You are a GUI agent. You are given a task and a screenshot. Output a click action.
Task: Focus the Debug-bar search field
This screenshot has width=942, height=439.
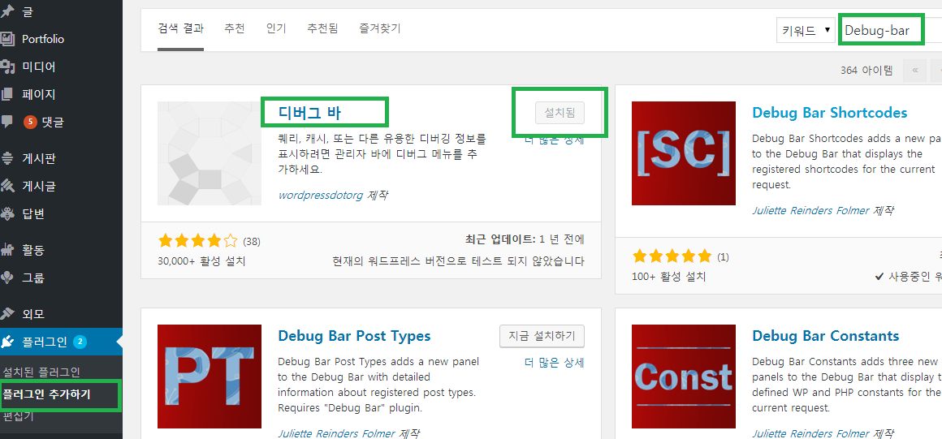point(891,30)
